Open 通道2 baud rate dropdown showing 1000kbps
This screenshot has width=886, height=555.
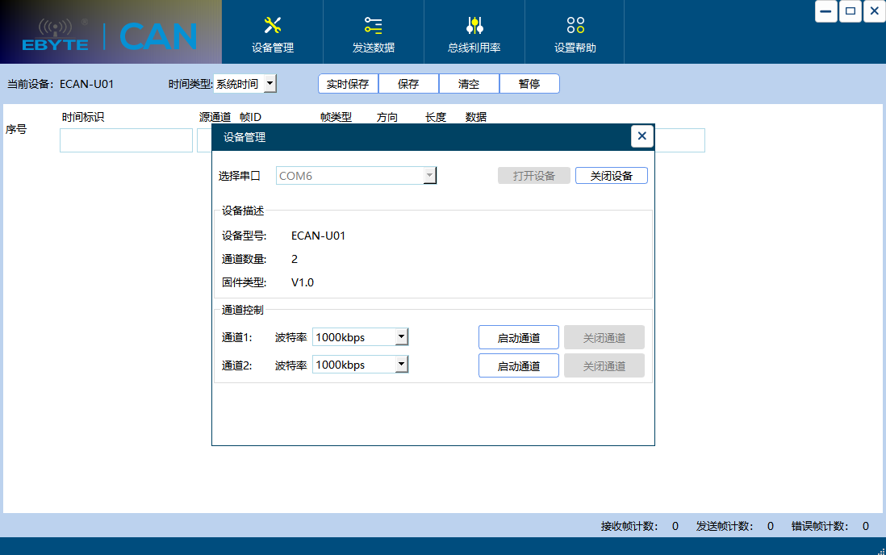402,364
